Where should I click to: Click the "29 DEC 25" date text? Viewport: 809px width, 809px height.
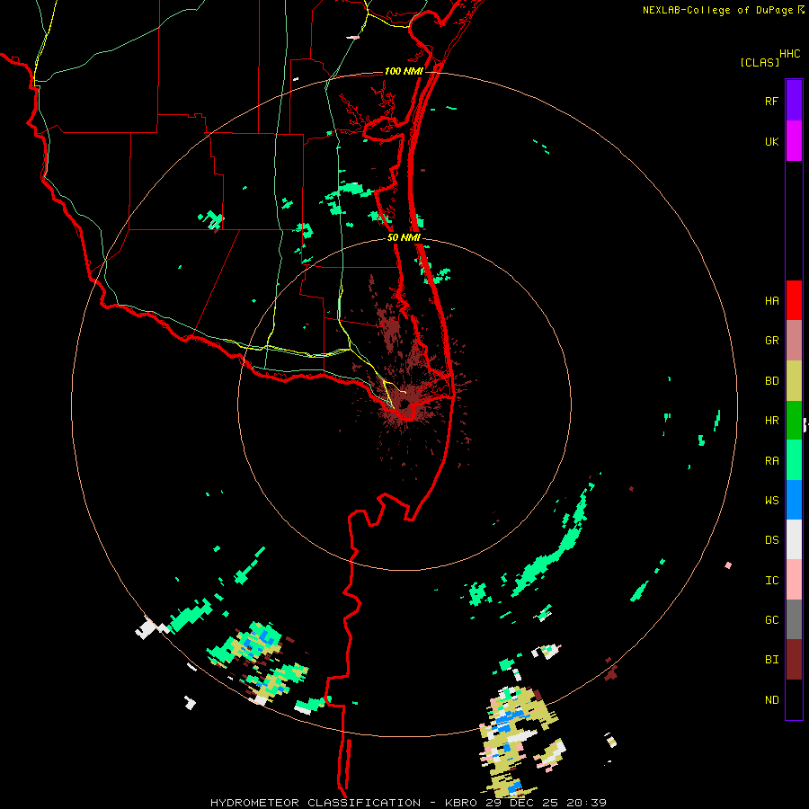[x=521, y=803]
